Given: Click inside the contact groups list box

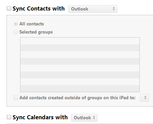Looking at the screenshot, I should pos(80,65).
